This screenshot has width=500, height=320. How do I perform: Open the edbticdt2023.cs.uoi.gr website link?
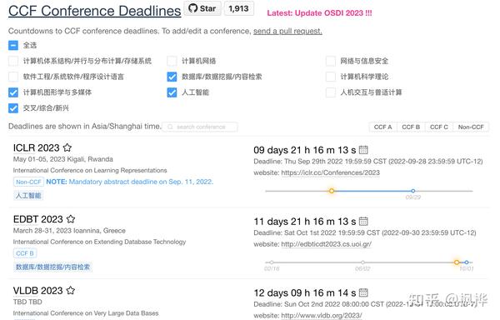tap(326, 244)
